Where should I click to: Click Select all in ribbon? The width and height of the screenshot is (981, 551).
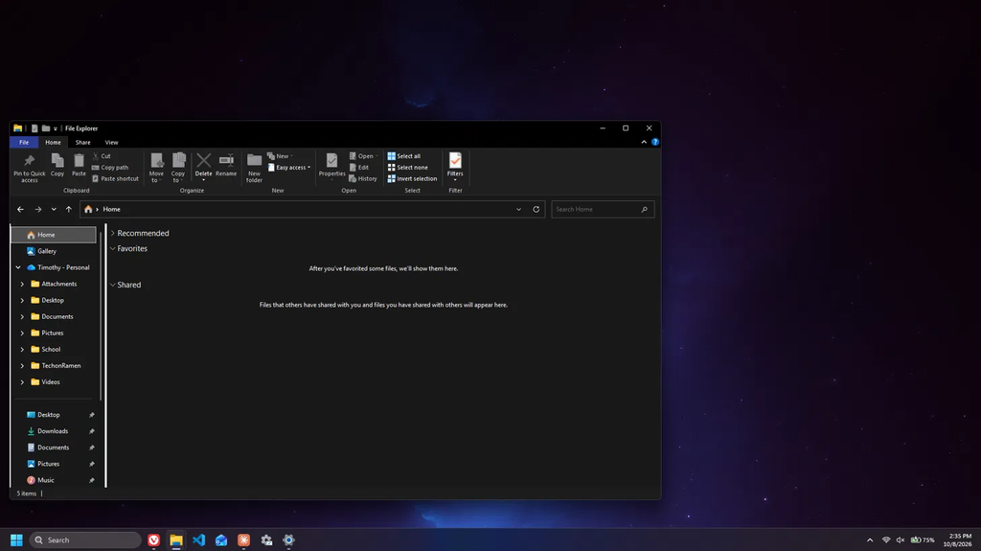click(404, 156)
